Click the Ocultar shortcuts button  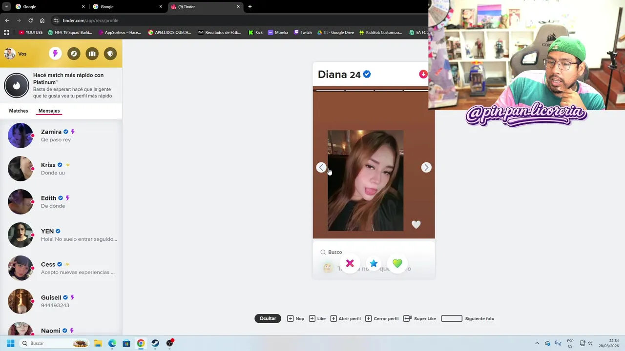(x=268, y=318)
